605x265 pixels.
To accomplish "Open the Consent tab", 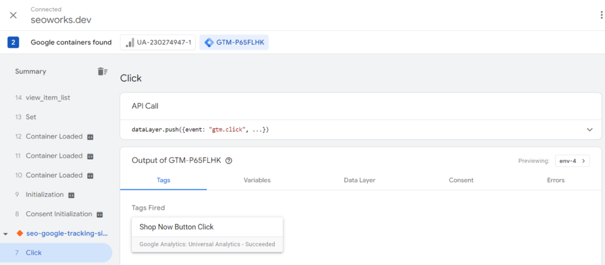I will click(x=461, y=180).
